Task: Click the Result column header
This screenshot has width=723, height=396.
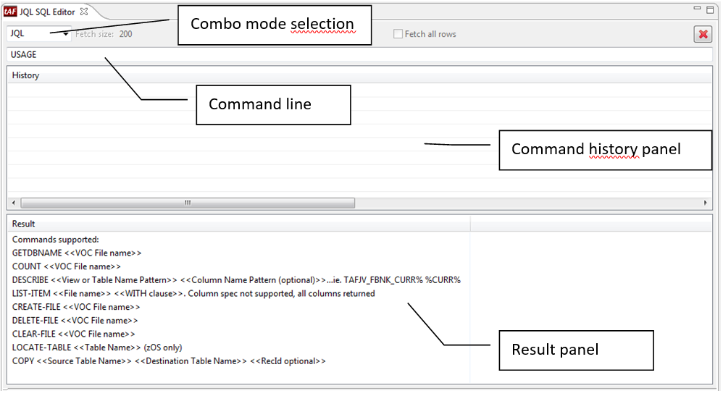Action: pyautogui.click(x=24, y=224)
